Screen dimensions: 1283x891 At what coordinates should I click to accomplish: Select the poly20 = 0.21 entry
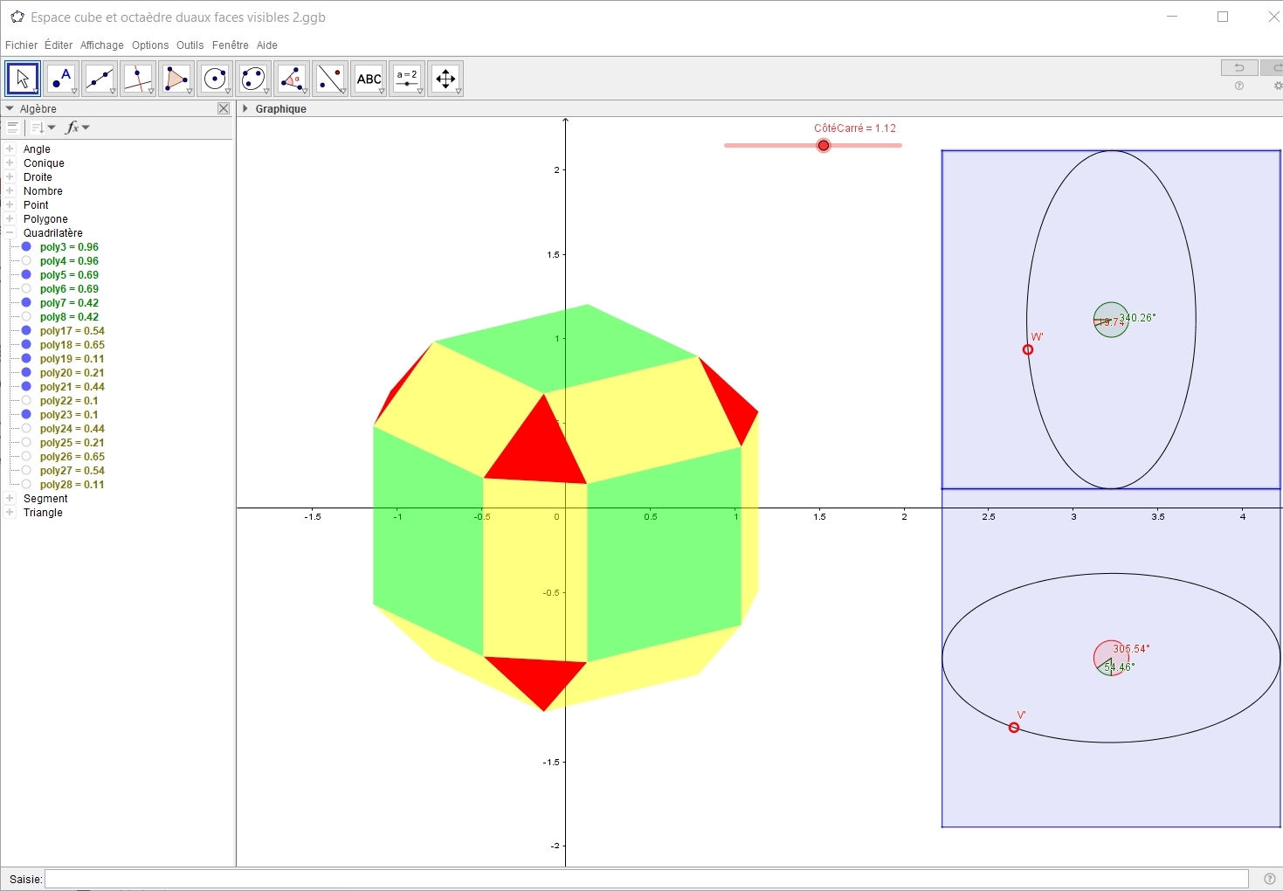click(x=72, y=373)
